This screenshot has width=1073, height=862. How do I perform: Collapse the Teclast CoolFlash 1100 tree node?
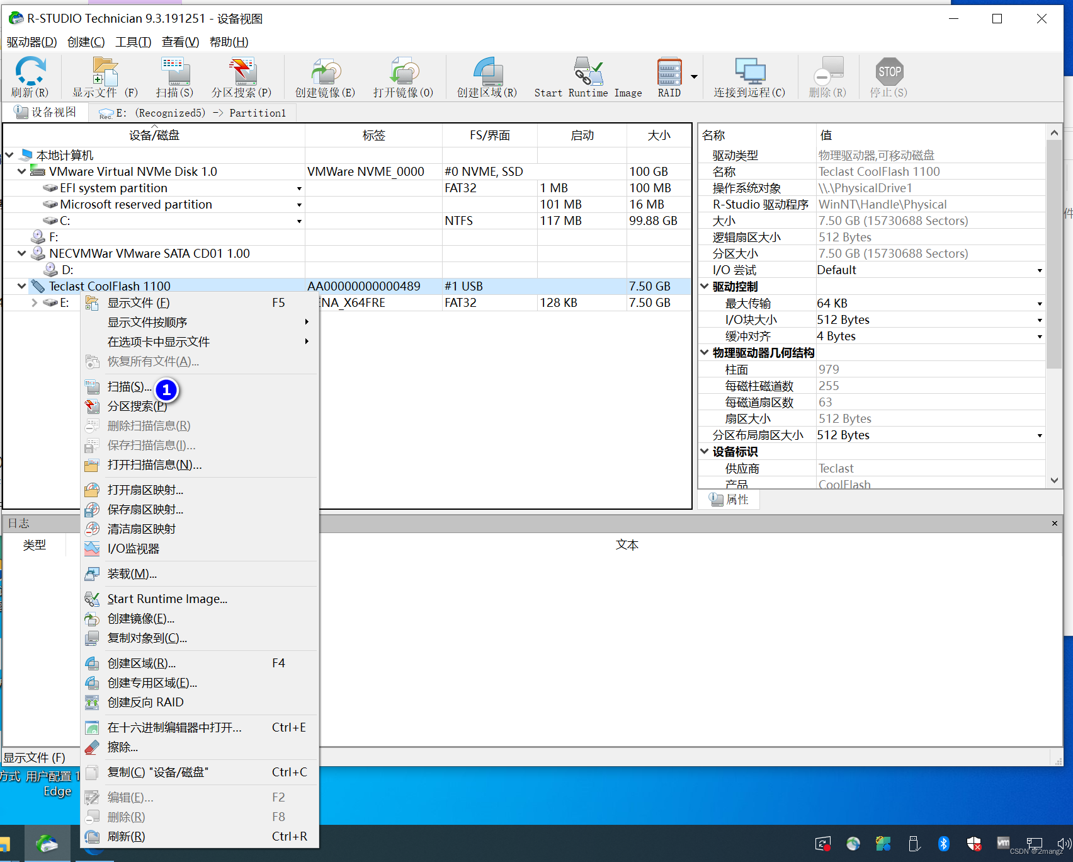21,285
